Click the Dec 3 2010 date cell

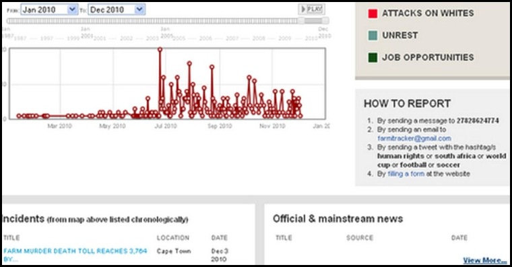tap(220, 255)
